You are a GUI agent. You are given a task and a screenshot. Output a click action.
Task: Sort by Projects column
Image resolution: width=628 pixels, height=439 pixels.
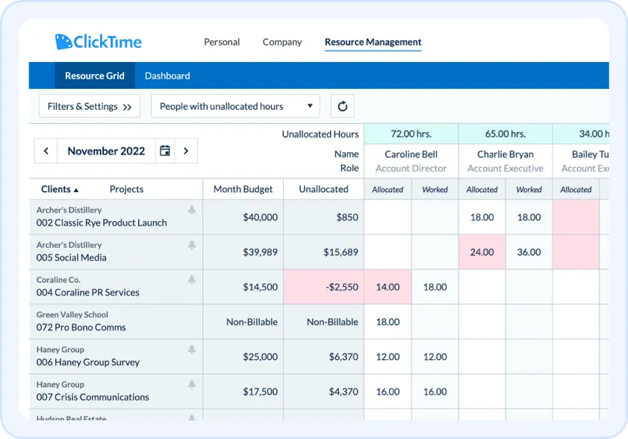point(126,189)
